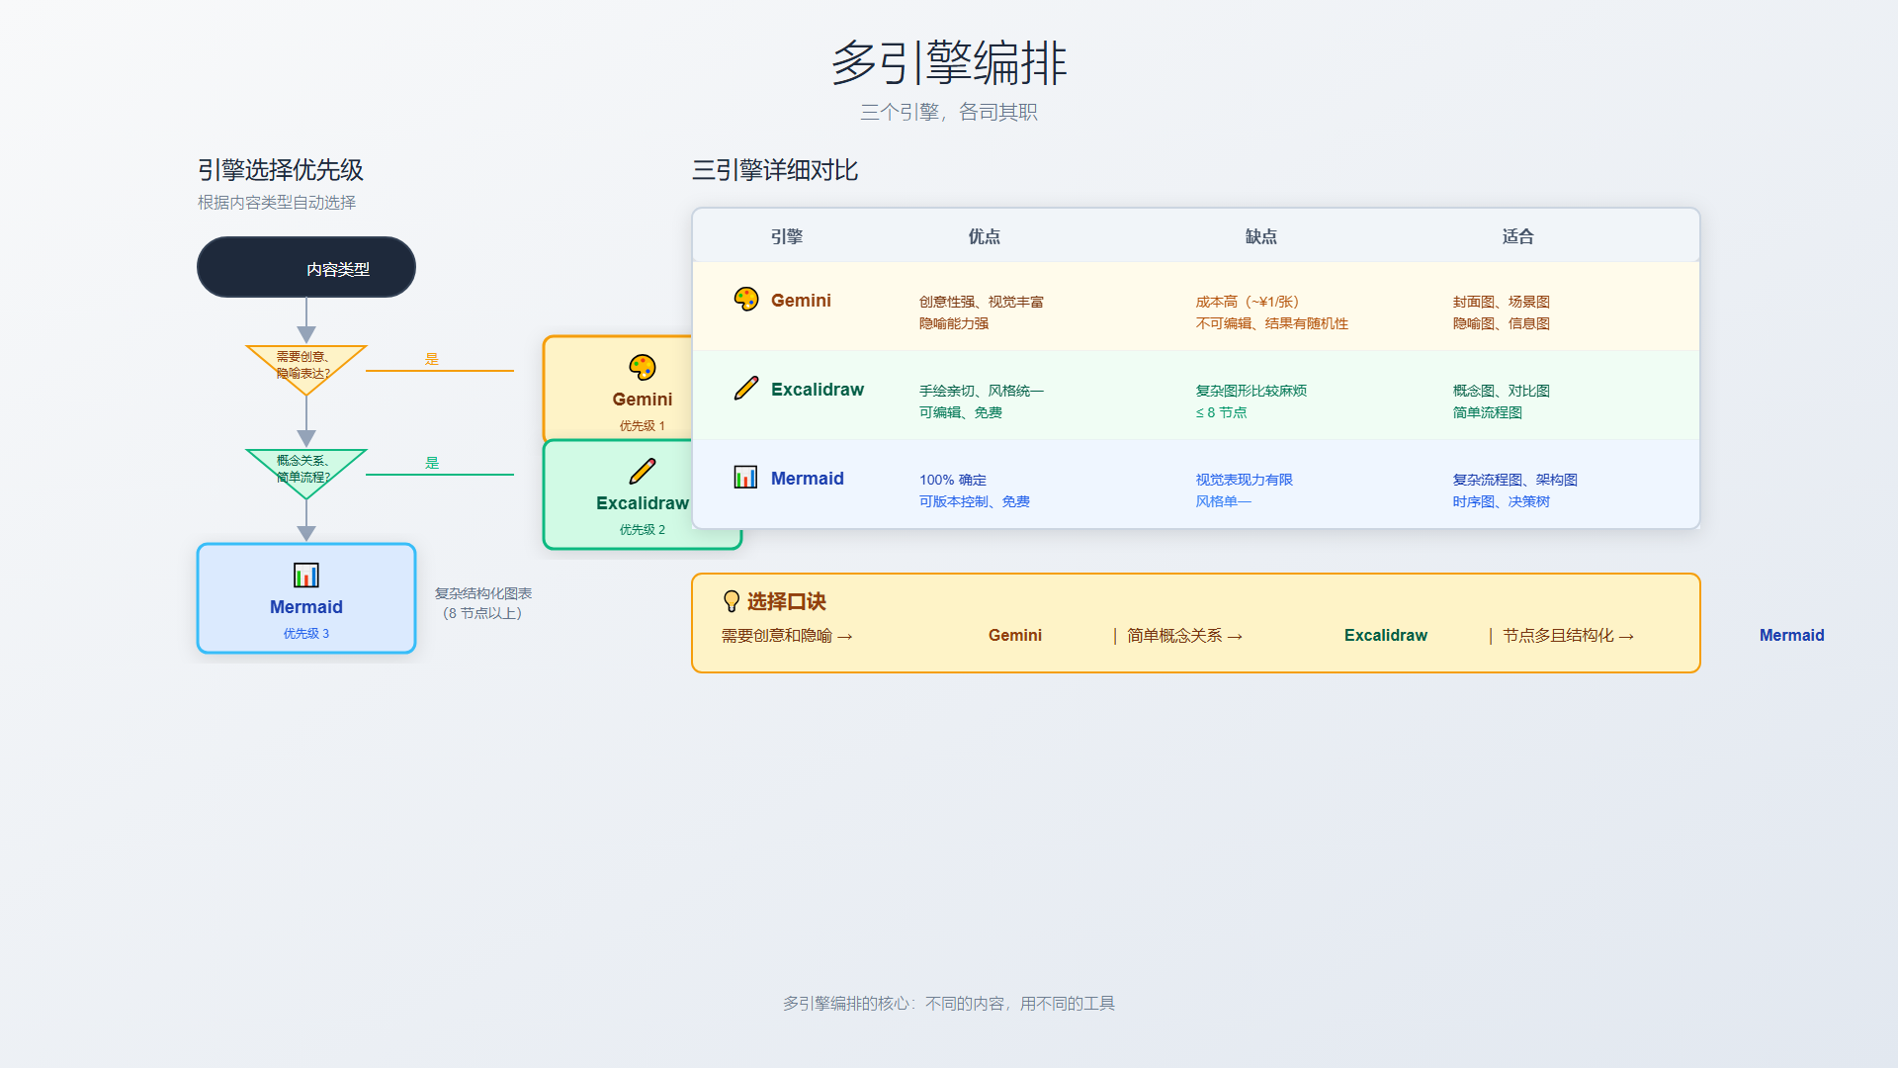The height and width of the screenshot is (1068, 1898).
Task: Click the 适合 column header
Action: point(1518,236)
